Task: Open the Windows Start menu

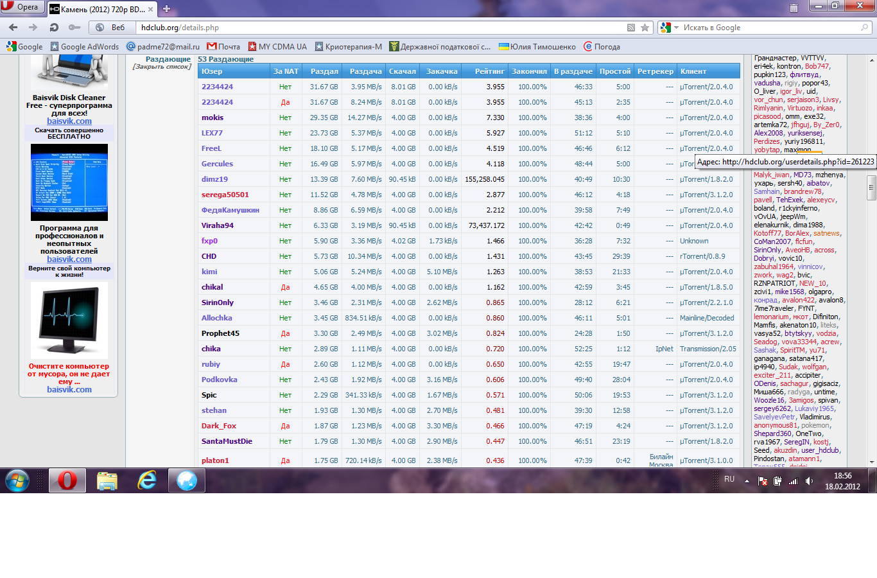Action: [x=17, y=480]
